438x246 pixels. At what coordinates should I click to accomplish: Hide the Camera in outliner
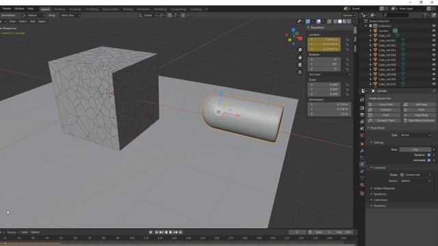pyautogui.click(x=434, y=31)
